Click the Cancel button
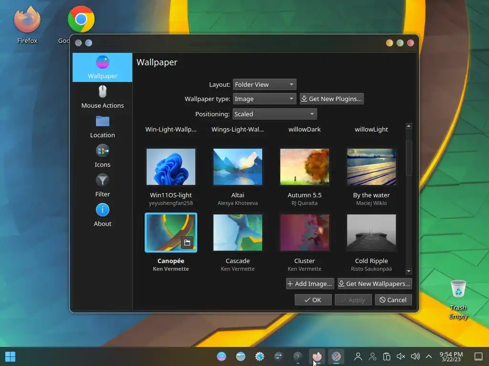Viewport: 489px width, 366px height. pos(393,300)
